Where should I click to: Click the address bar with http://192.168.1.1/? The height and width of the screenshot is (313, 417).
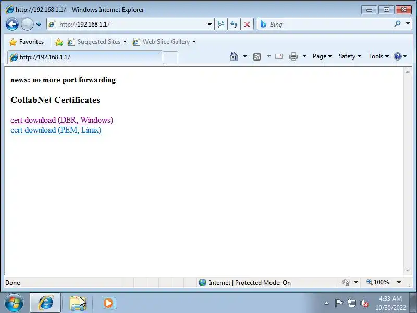130,25
